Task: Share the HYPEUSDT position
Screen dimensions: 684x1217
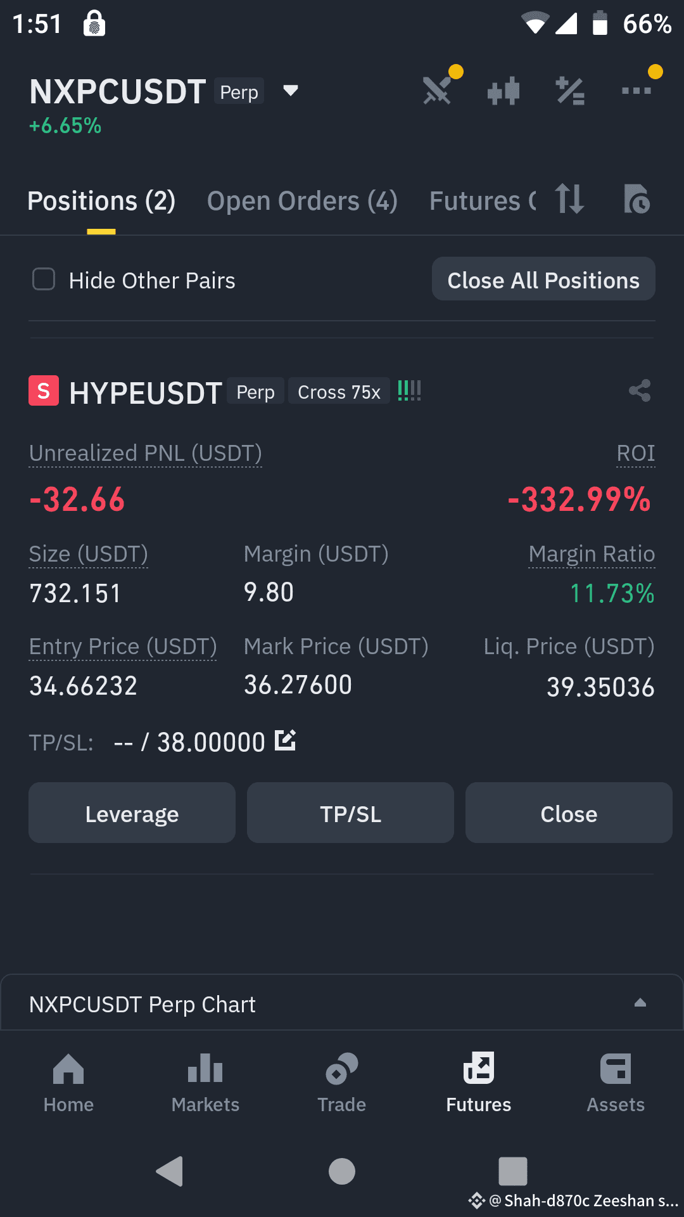Action: (x=640, y=390)
